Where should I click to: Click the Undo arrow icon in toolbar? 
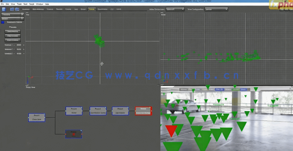pos(12,9)
